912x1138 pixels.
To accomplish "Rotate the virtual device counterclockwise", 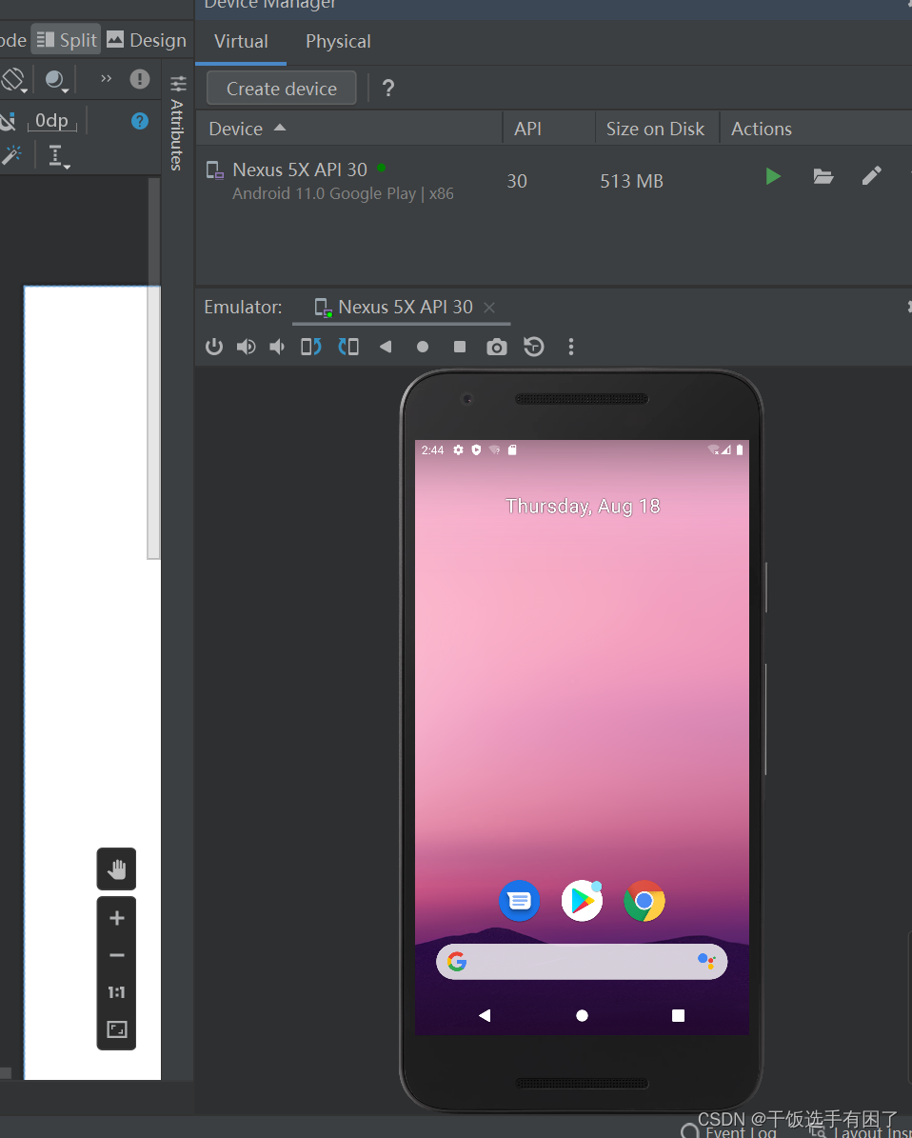I will pos(310,347).
